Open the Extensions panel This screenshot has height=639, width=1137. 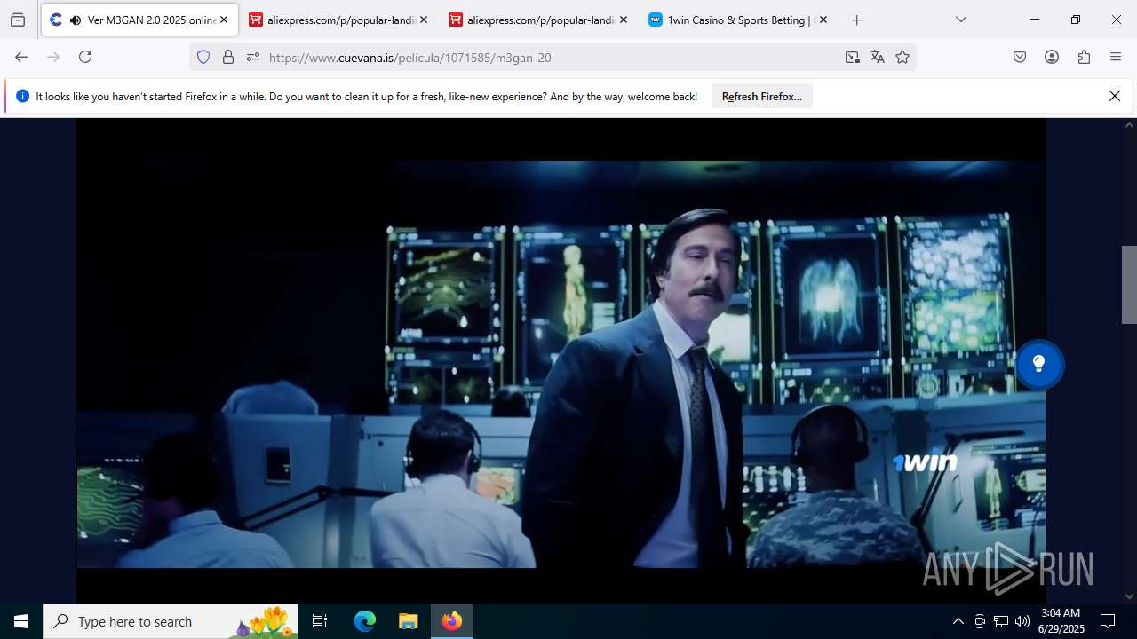[1084, 57]
